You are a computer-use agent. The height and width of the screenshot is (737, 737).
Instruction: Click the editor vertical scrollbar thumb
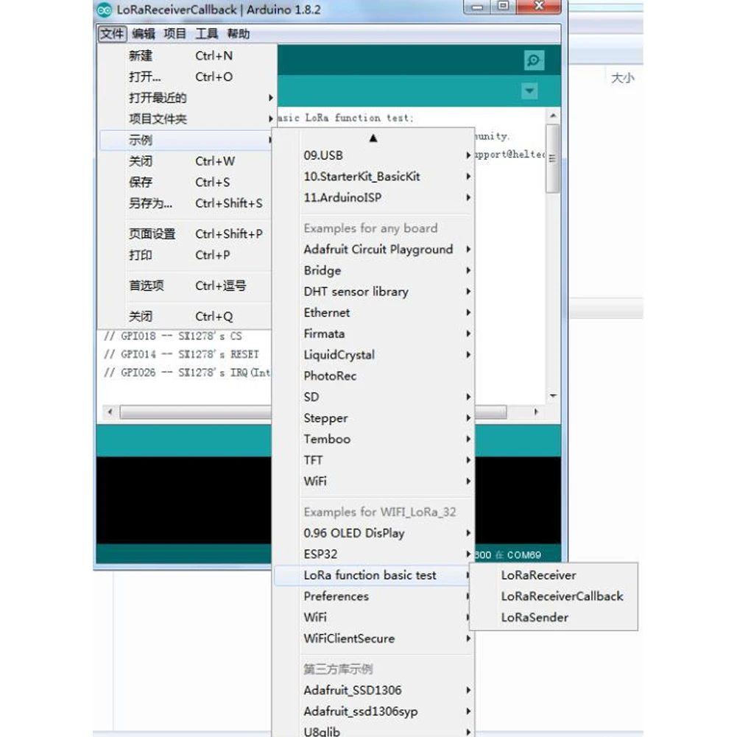point(553,158)
